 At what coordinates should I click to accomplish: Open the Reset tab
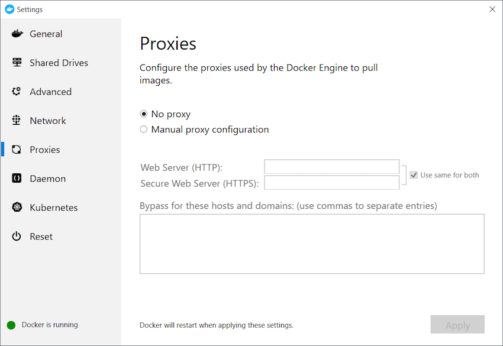click(41, 237)
